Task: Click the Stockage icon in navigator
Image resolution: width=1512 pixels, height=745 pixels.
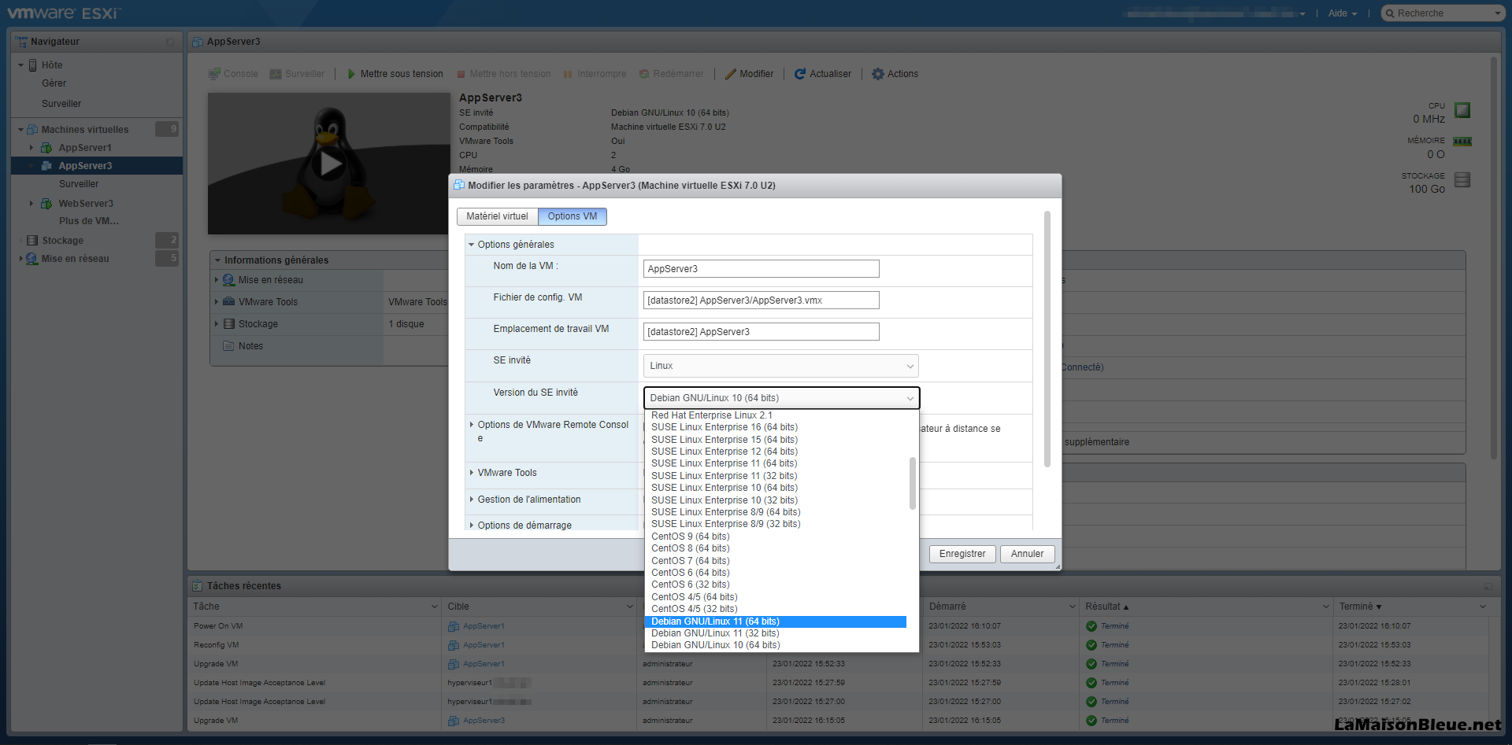Action: pyautogui.click(x=32, y=241)
